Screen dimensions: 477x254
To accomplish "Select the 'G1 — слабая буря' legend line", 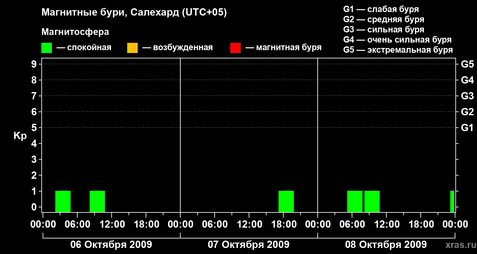I will point(381,9).
